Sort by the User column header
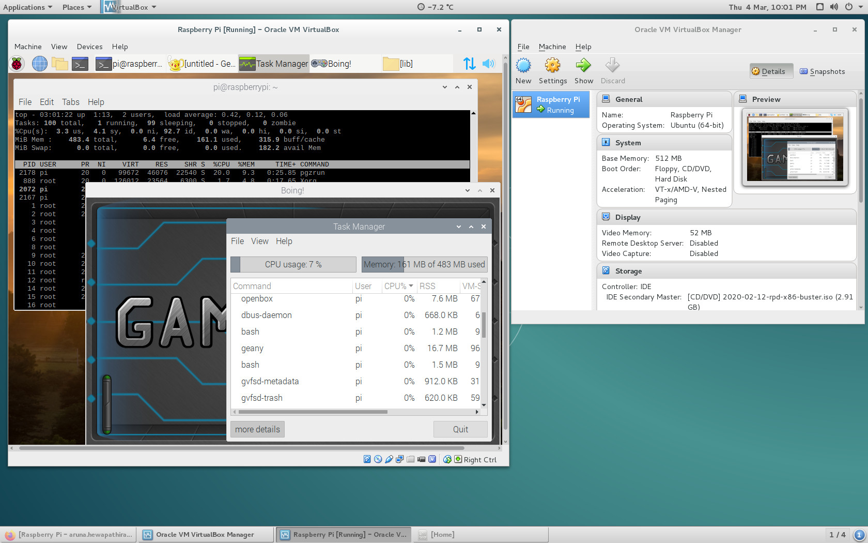 click(x=367, y=286)
